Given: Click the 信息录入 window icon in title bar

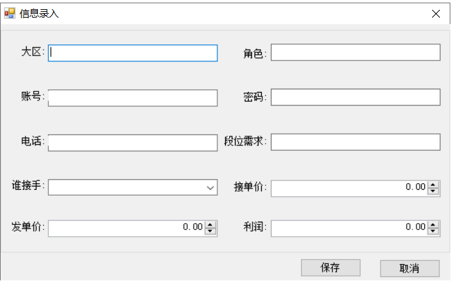Looking at the screenshot, I should click(x=10, y=13).
